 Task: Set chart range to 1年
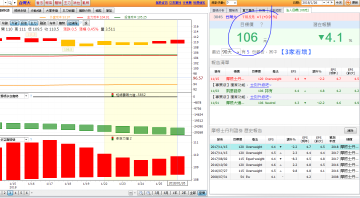[175, 193]
